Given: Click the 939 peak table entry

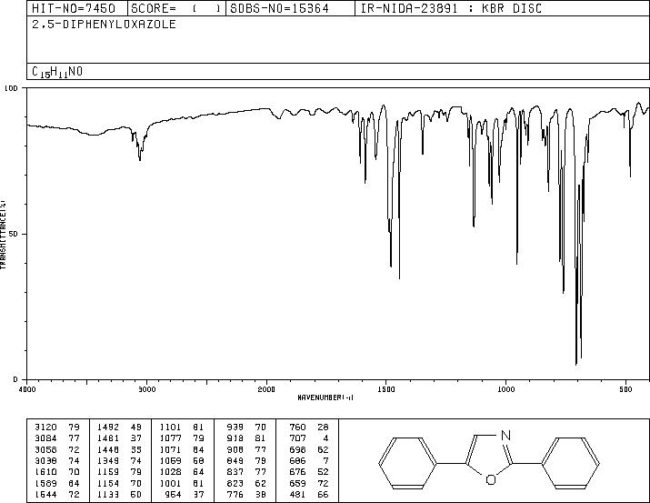Looking at the screenshot, I should [246, 428].
